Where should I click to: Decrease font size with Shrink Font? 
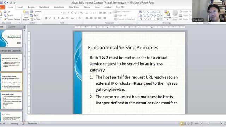[76, 13]
